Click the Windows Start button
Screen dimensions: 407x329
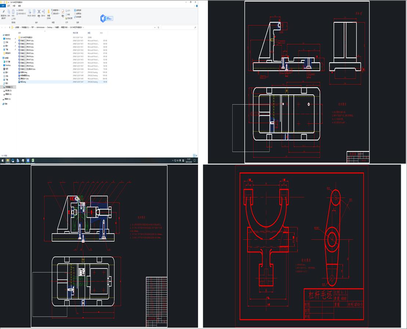point(3,161)
